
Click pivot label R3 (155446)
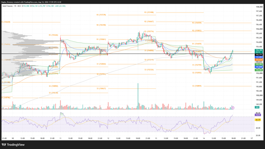pos(53,35)
